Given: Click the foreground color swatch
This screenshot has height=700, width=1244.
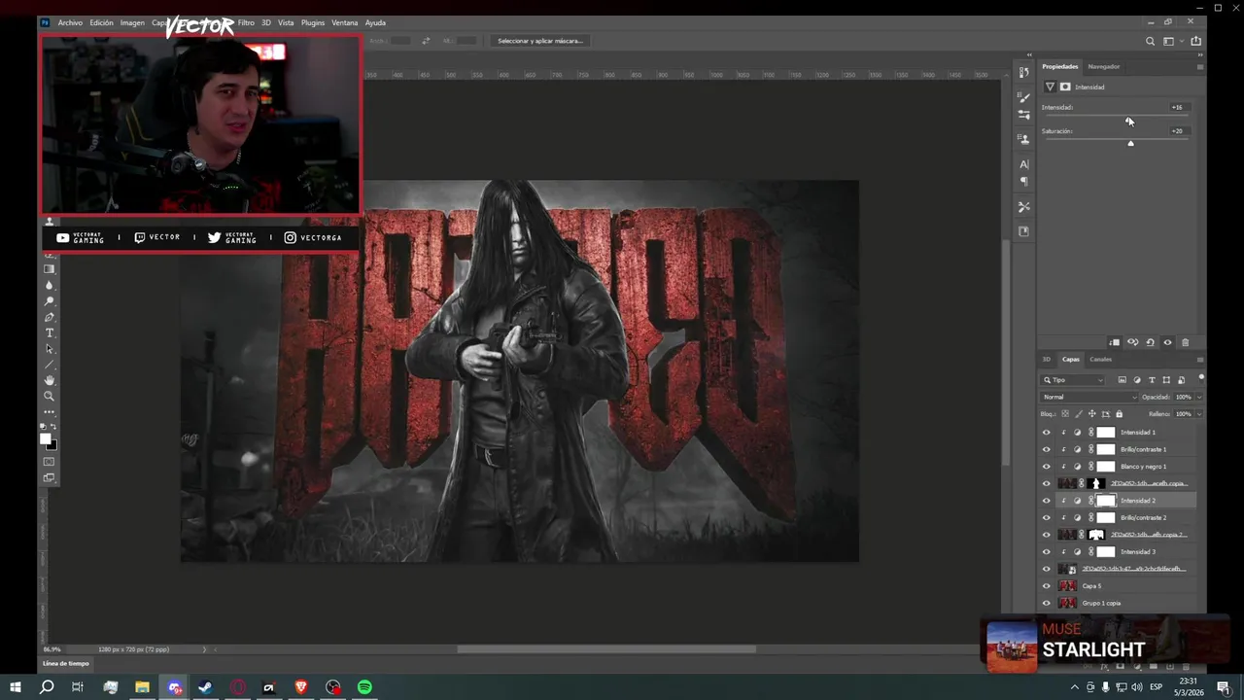Looking at the screenshot, I should pos(46,439).
